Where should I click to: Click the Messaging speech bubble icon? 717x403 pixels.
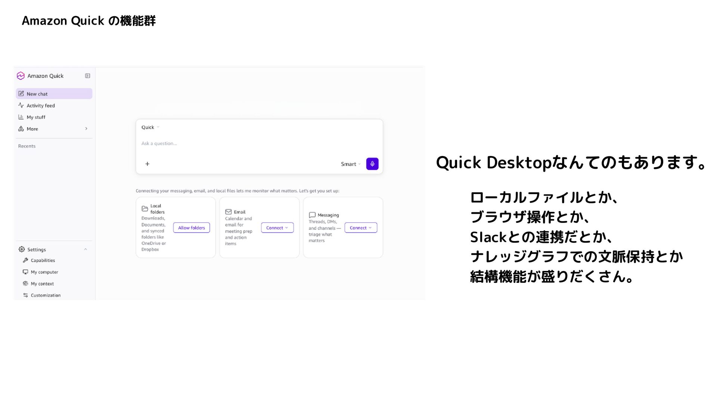point(312,215)
